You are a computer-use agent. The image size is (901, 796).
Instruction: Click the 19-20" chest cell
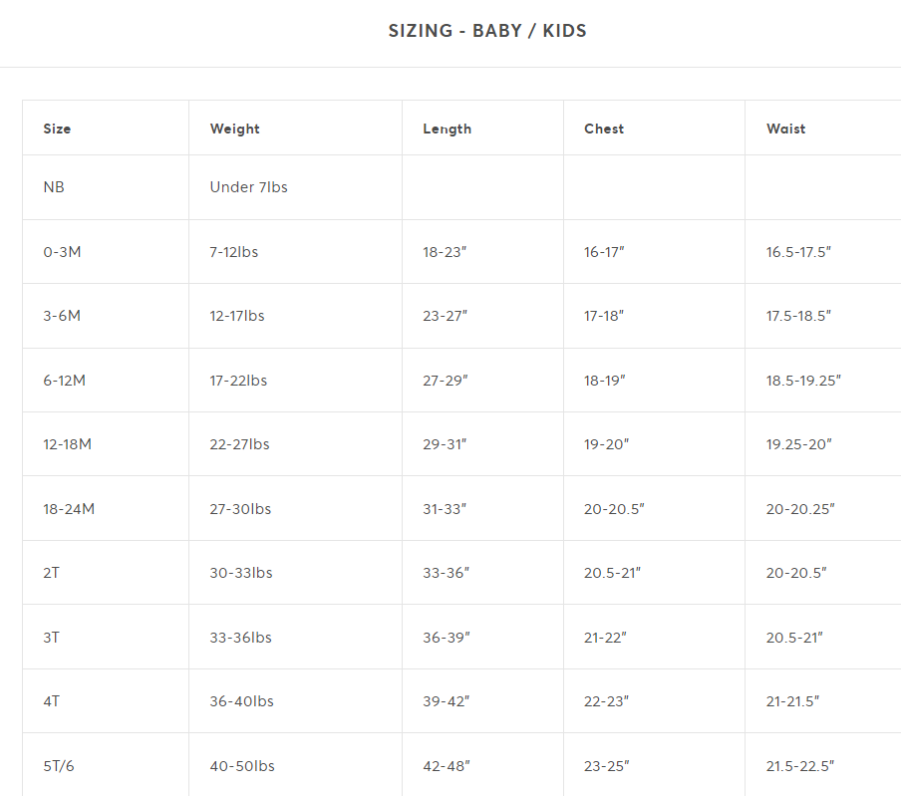(606, 444)
